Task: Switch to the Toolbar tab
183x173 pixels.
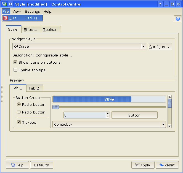Action: [x=51, y=29]
